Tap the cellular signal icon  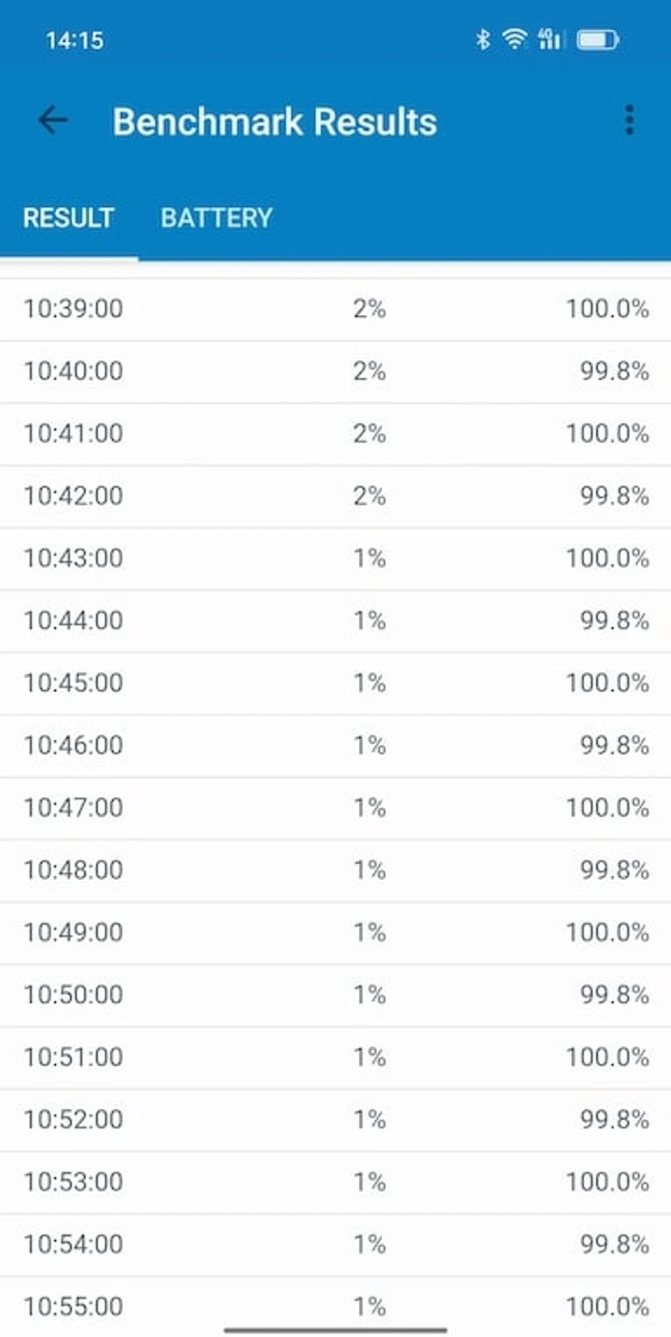[550, 39]
